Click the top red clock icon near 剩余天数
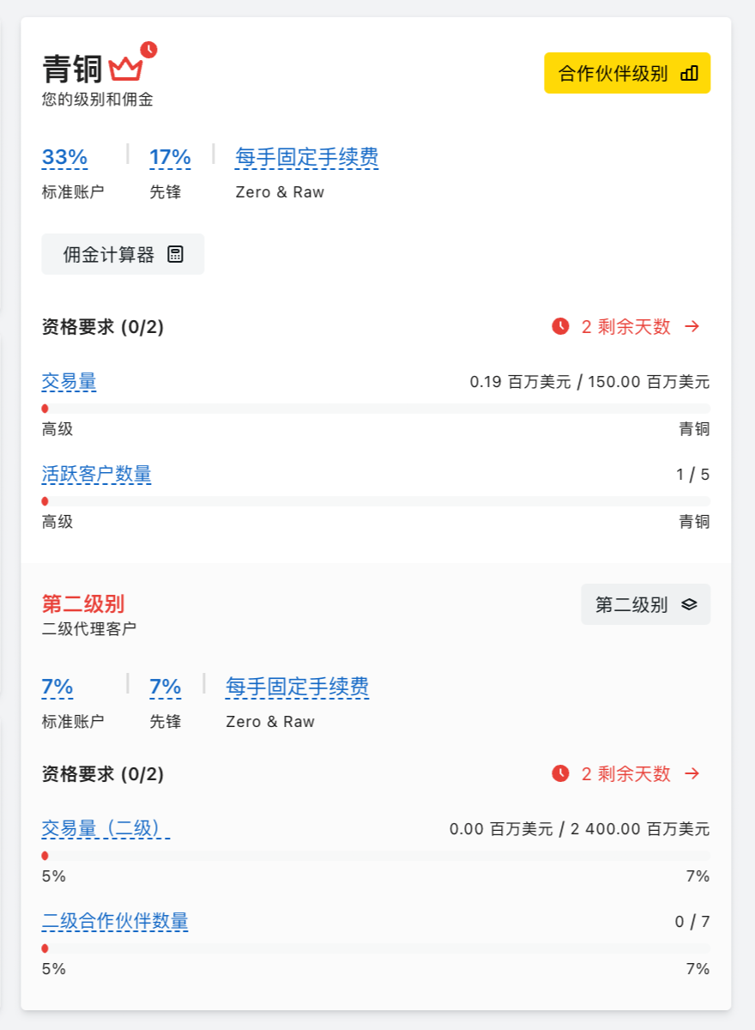The height and width of the screenshot is (1030, 755). tap(560, 326)
